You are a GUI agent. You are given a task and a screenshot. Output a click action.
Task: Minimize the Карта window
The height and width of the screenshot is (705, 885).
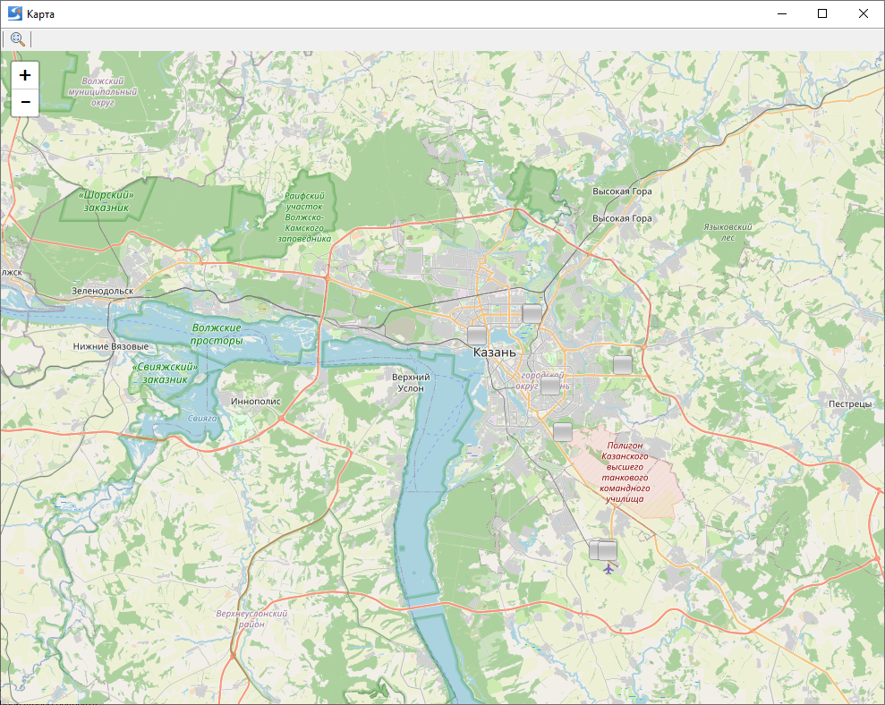[x=782, y=13]
